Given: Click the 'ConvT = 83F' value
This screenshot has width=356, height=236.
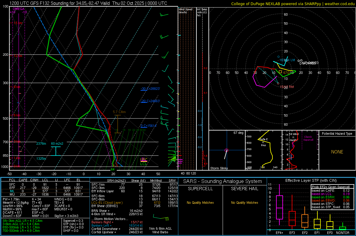Looking at the screenshot, I should pyautogui.click(x=41, y=206).
